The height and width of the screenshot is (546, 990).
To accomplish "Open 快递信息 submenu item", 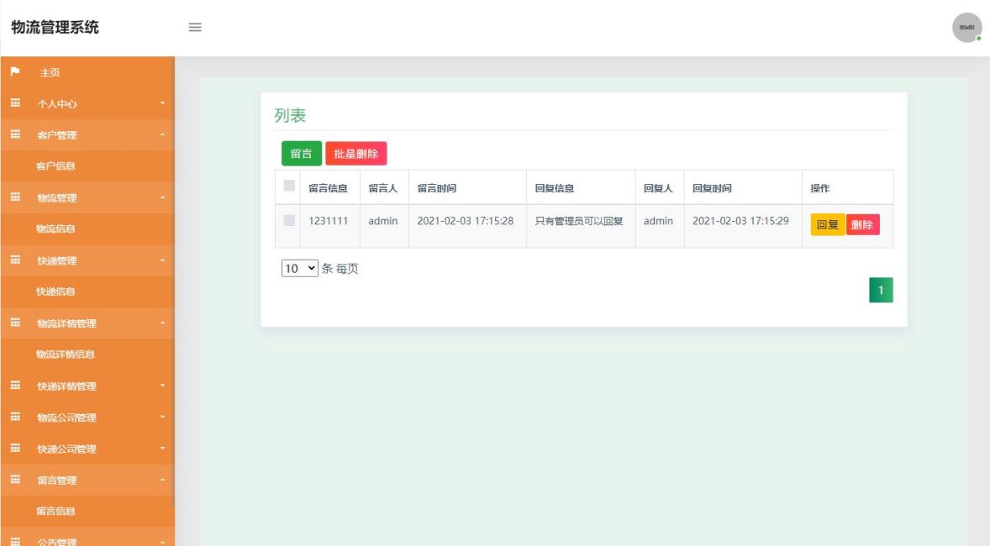I will [x=55, y=291].
